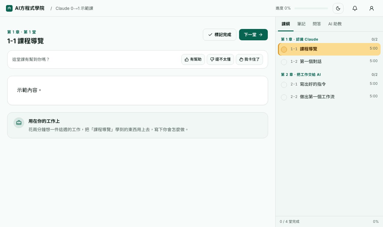Screen dimensions: 383x227
Task: Switch to the 筆記 tab
Action: 301,24
